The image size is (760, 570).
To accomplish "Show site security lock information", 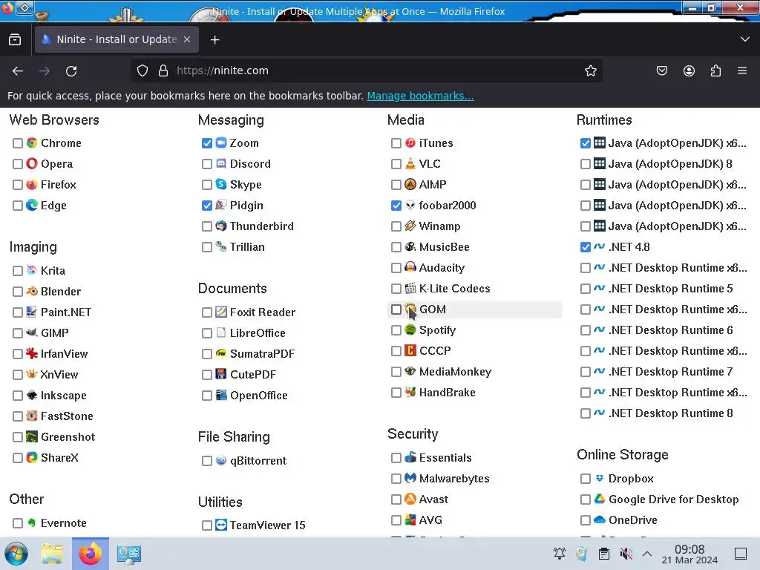I will [163, 71].
